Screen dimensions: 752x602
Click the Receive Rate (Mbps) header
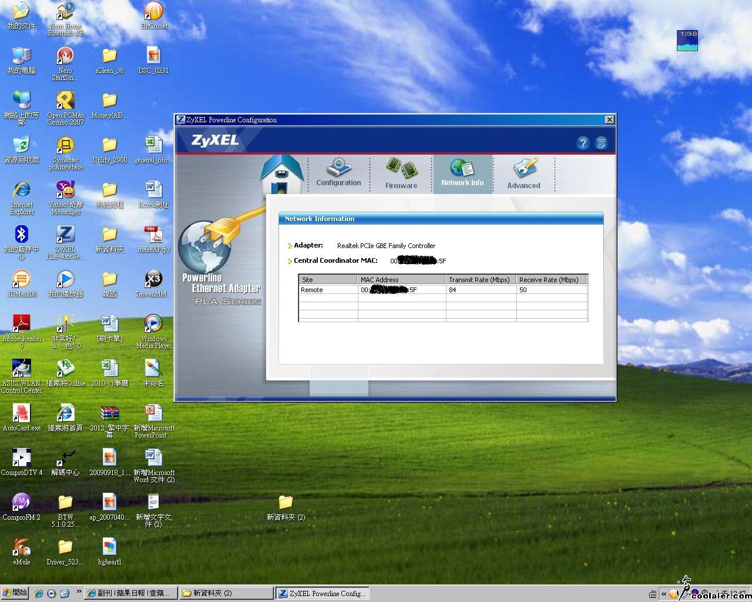point(552,280)
